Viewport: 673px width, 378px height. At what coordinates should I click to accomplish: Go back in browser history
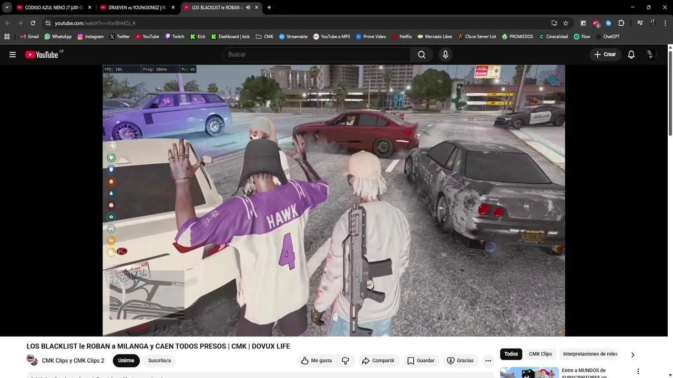[x=7, y=23]
